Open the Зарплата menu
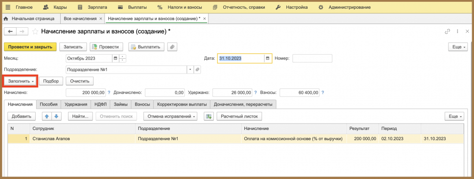474x179 pixels. point(92,7)
